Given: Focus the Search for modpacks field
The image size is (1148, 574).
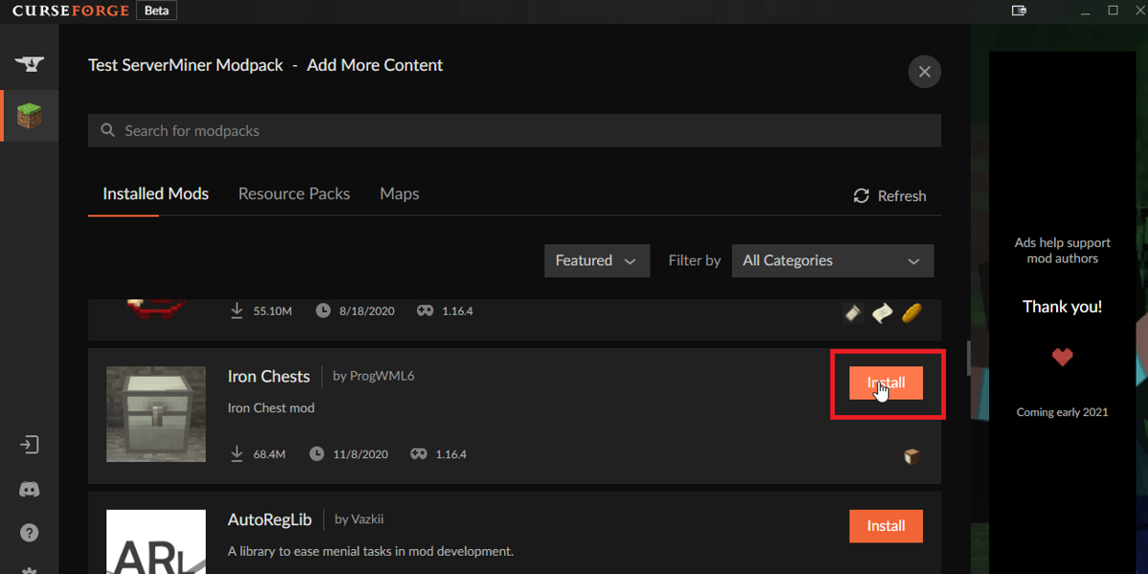Looking at the screenshot, I should coord(515,131).
